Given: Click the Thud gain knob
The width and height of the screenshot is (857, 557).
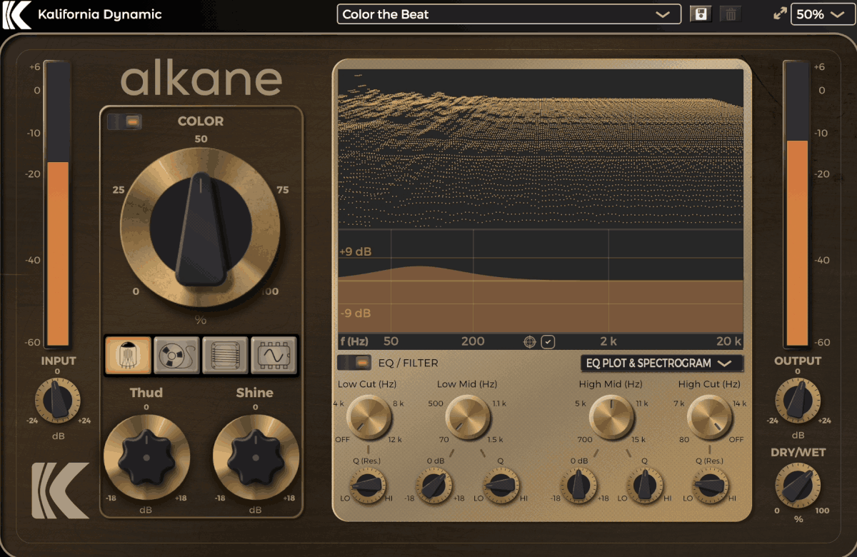Looking at the screenshot, I should tap(146, 458).
